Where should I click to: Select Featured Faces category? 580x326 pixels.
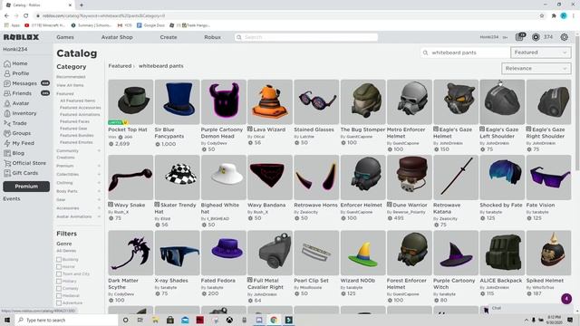point(74,121)
